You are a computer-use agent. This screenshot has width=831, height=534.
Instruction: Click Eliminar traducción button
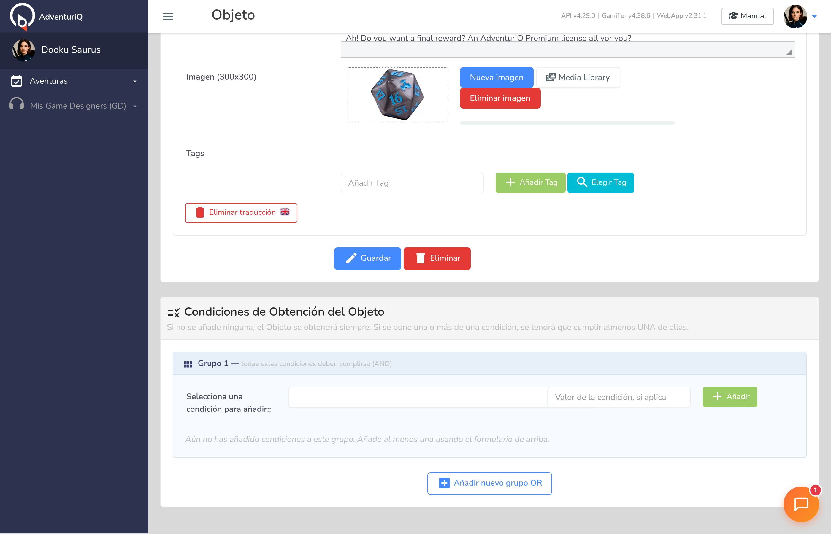[241, 212]
